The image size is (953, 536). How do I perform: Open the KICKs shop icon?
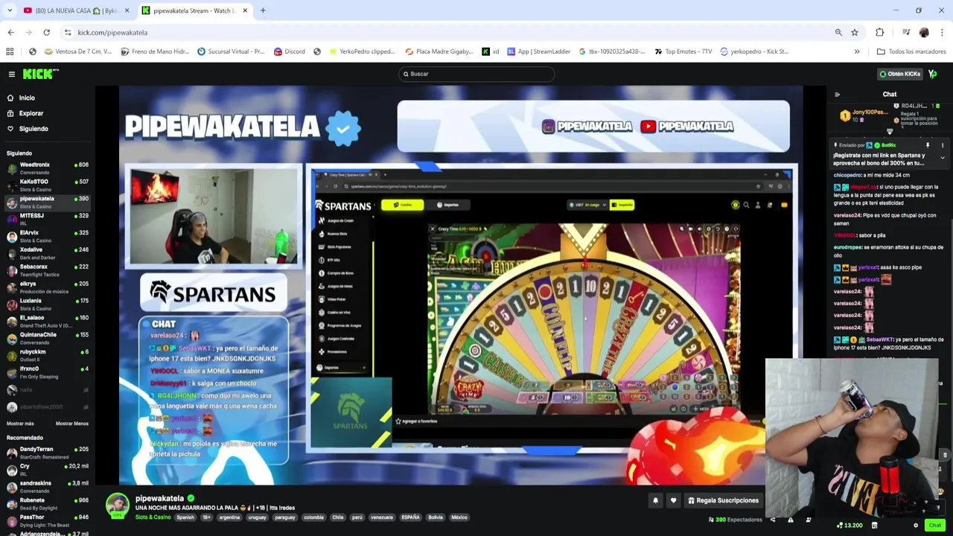[x=874, y=526]
